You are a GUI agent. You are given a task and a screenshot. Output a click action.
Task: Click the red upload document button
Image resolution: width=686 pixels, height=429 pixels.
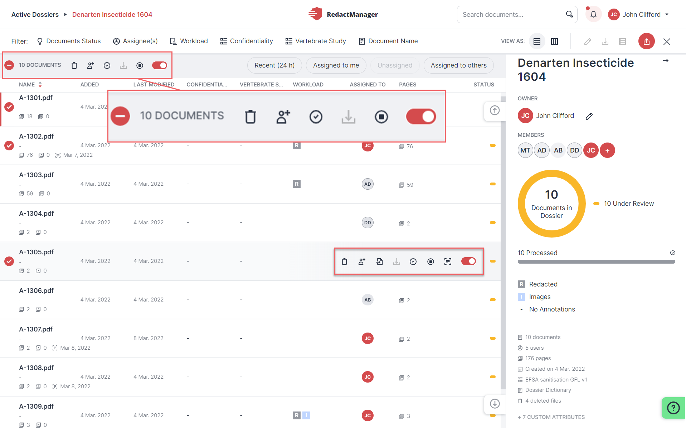point(646,41)
